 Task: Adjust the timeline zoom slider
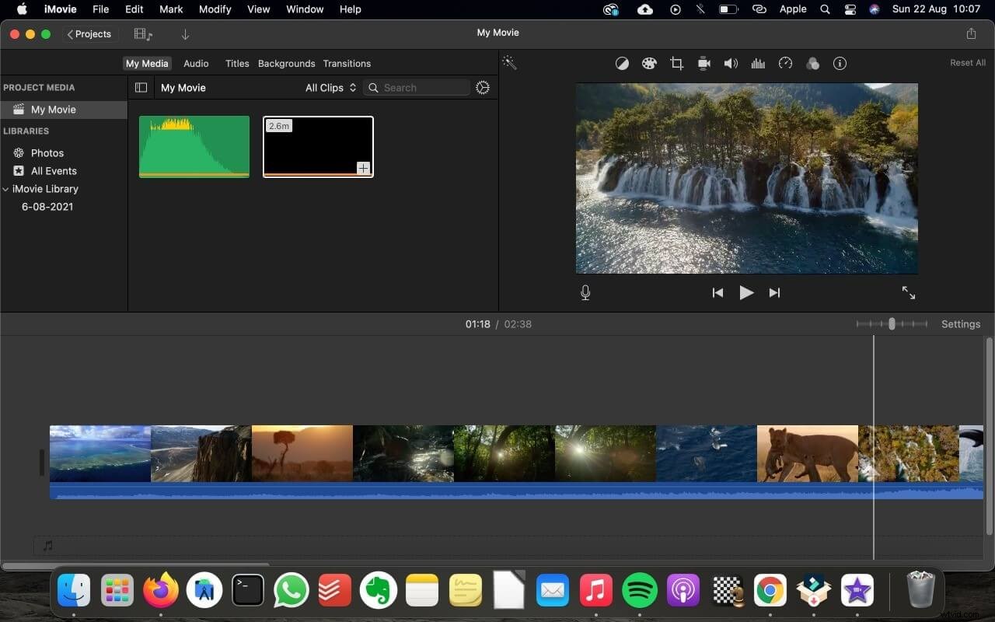tap(892, 324)
